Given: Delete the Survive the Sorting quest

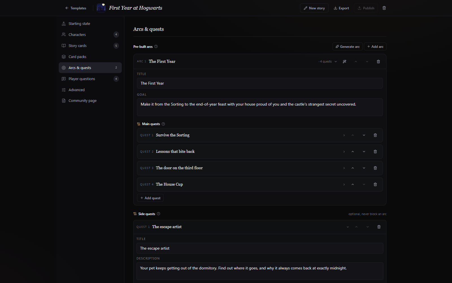Looking at the screenshot, I should [x=375, y=135].
